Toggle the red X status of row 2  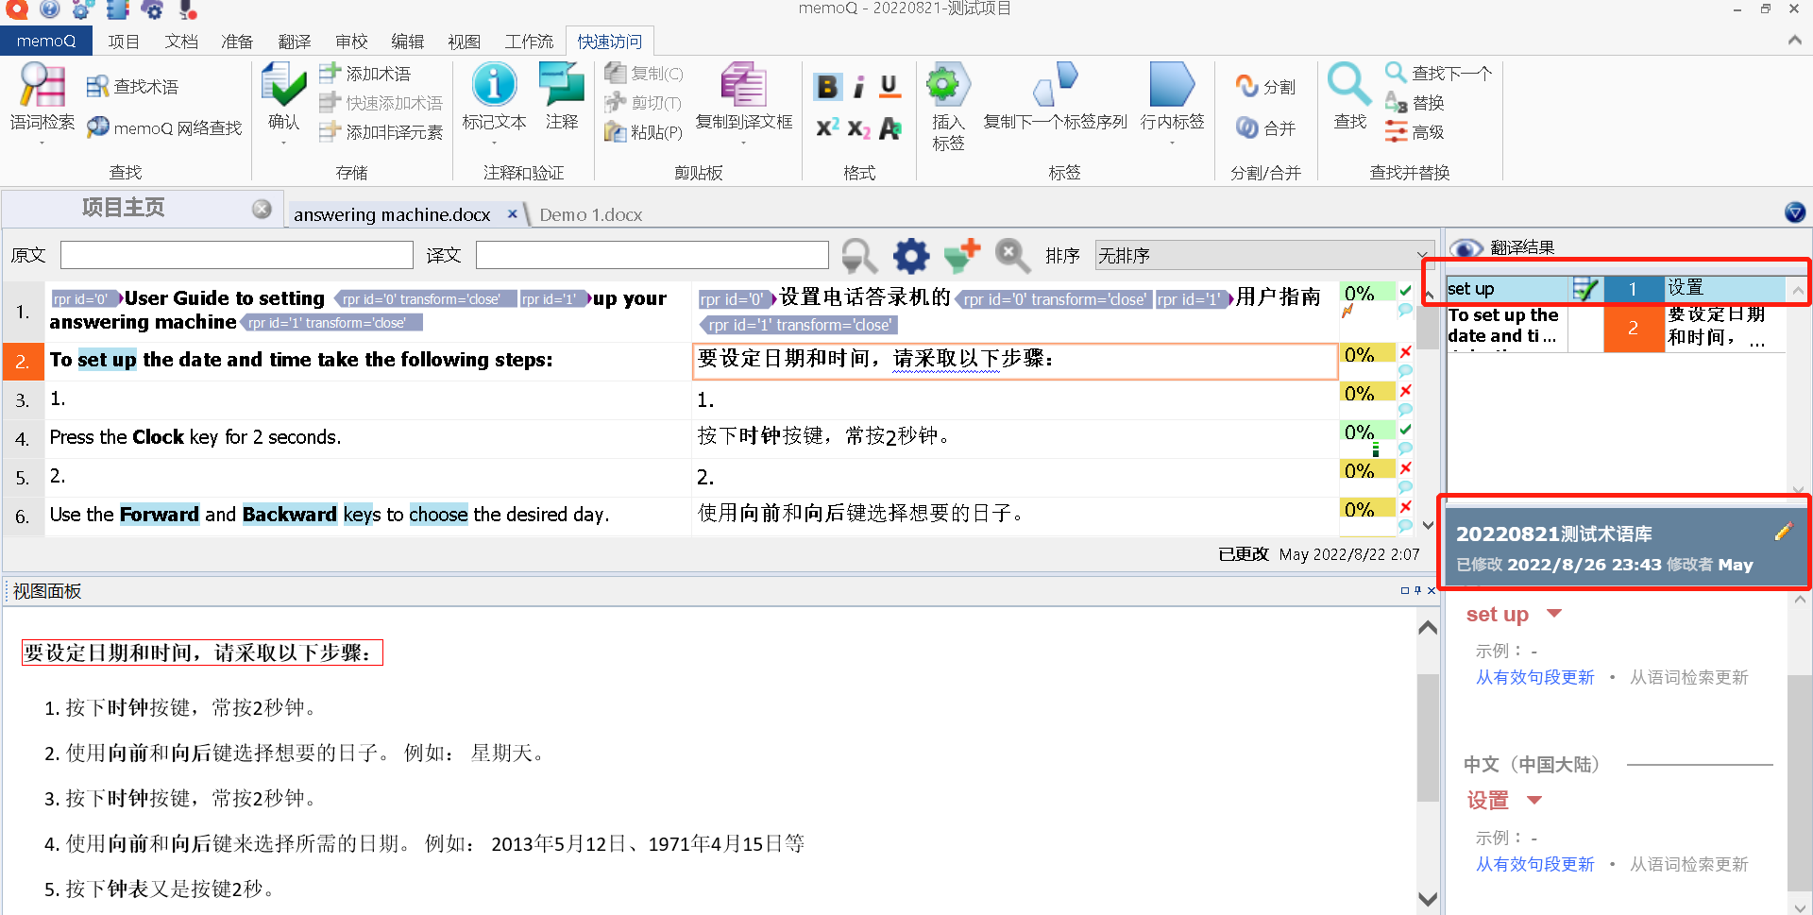pyautogui.click(x=1405, y=352)
